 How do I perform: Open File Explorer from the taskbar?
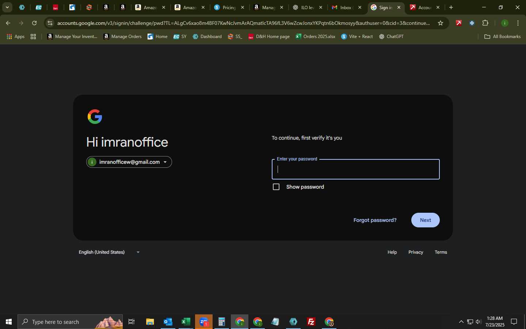click(150, 322)
